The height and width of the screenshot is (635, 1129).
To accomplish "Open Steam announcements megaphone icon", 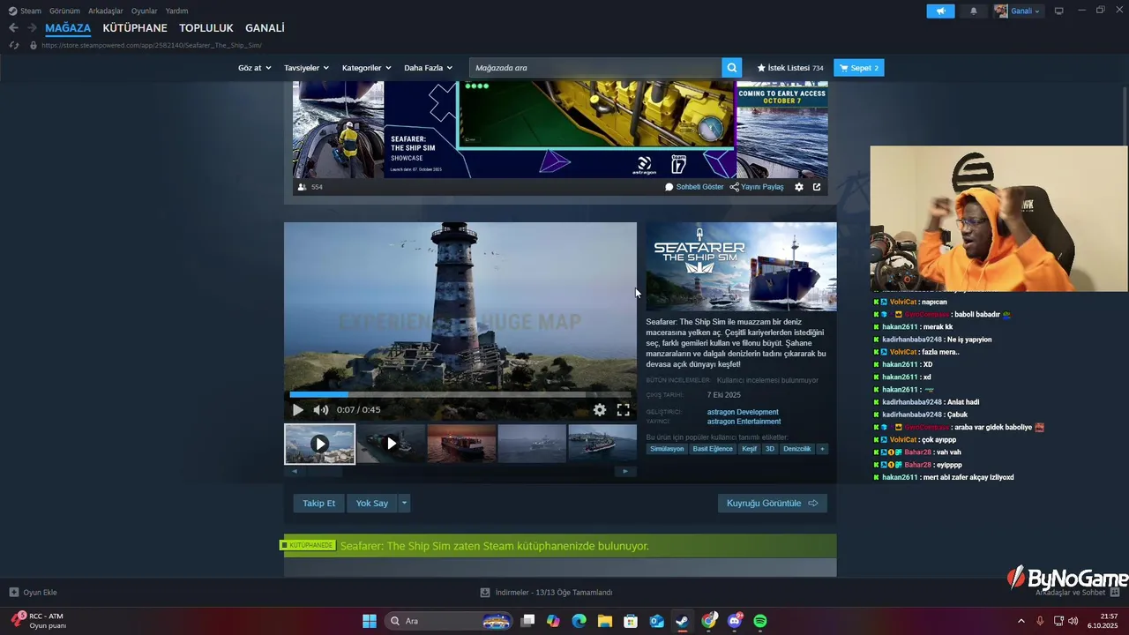I will point(940,11).
